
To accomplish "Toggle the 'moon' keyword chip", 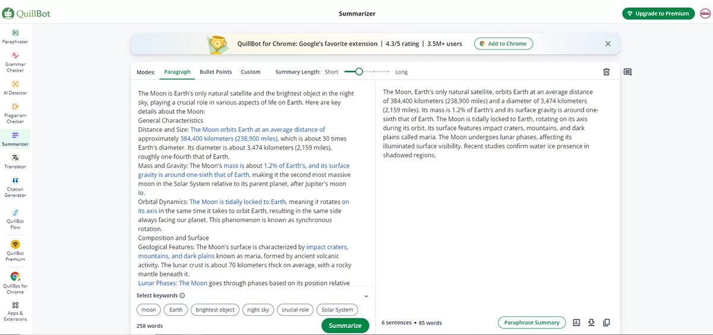I will (x=149, y=309).
